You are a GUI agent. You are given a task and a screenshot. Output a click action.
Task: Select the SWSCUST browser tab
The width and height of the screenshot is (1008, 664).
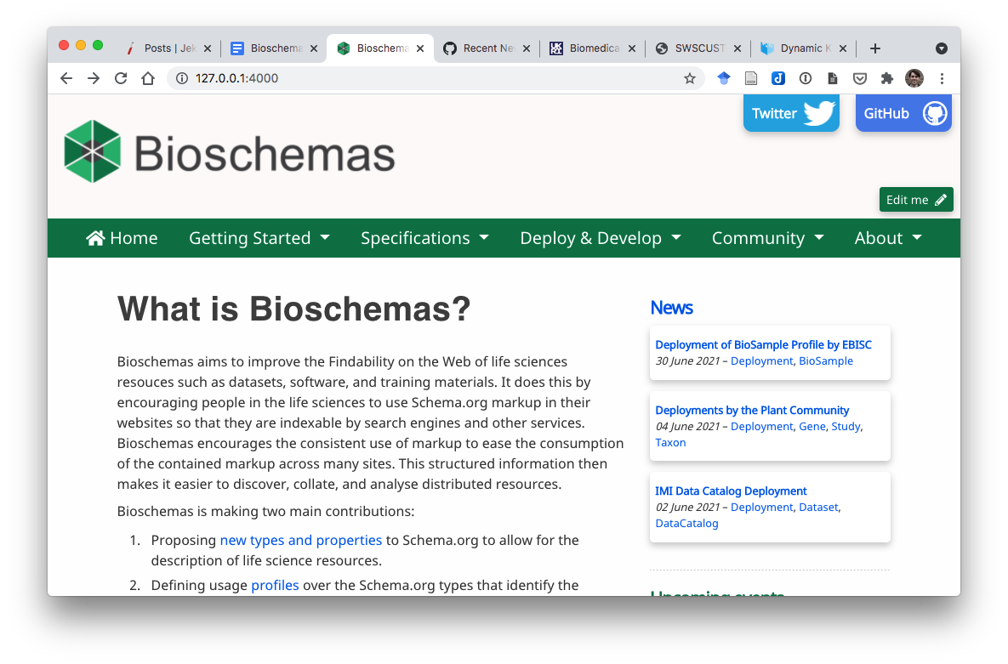(x=696, y=48)
